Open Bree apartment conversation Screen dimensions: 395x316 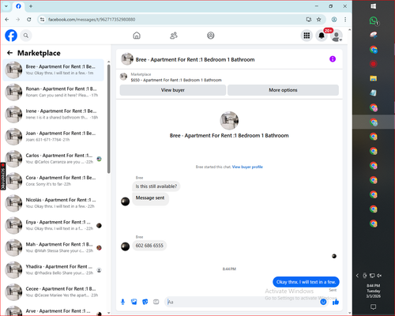(x=54, y=70)
